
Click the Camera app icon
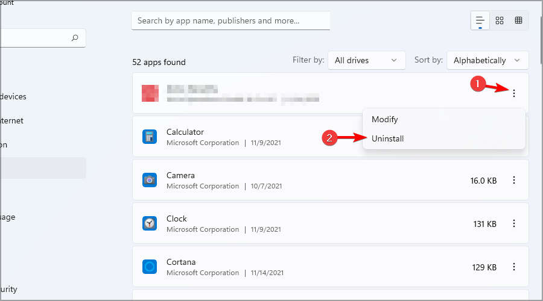pos(150,180)
